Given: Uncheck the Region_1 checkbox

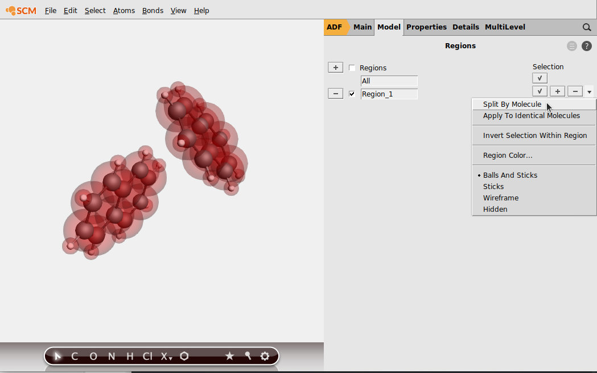Looking at the screenshot, I should (352, 94).
